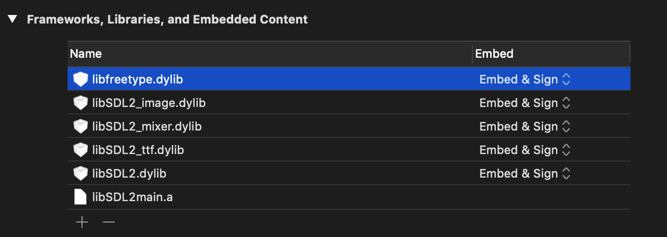667x237 pixels.
Task: Open Embed dropdown for libSDL2_mixer.dylib
Action: coord(524,127)
